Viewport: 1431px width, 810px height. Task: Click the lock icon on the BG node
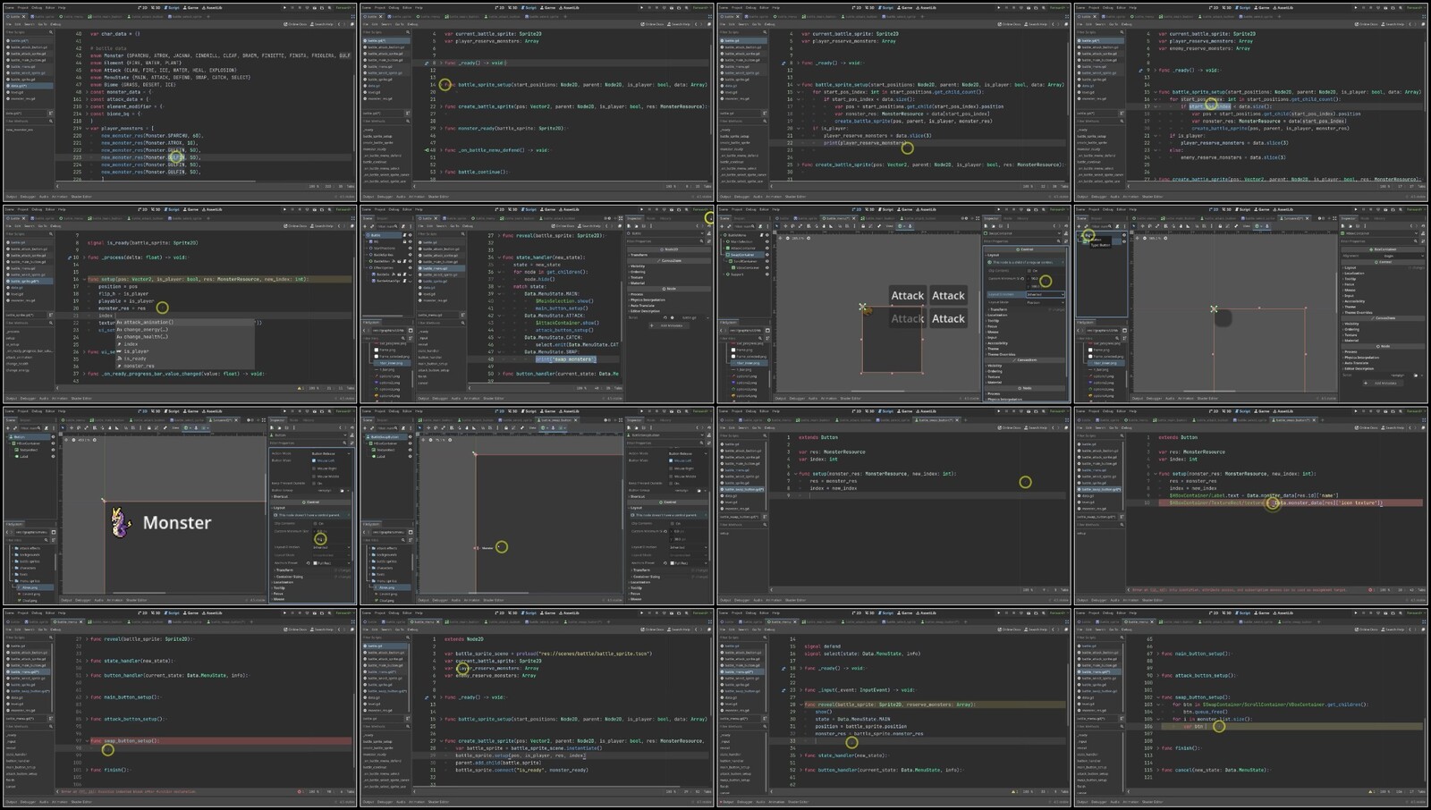(x=404, y=241)
